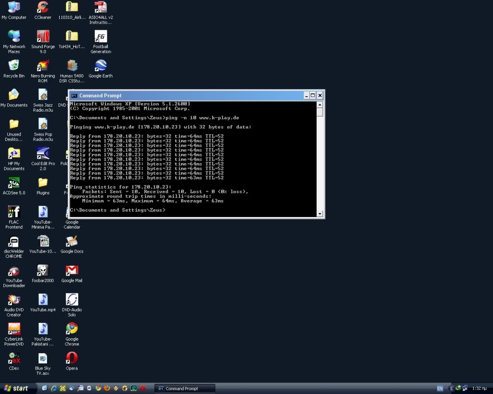Image resolution: width=493 pixels, height=394 pixels.
Task: Launch foobar2000 from the desktop
Action: click(43, 271)
